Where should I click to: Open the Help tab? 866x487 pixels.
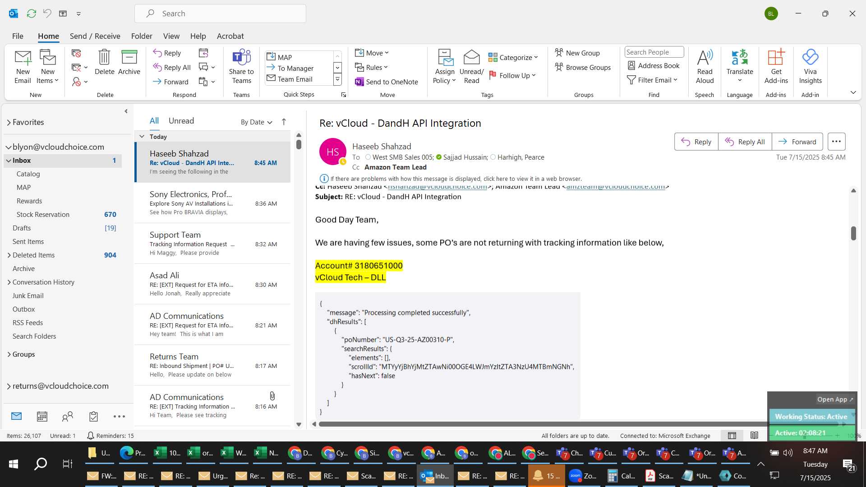pos(198,36)
